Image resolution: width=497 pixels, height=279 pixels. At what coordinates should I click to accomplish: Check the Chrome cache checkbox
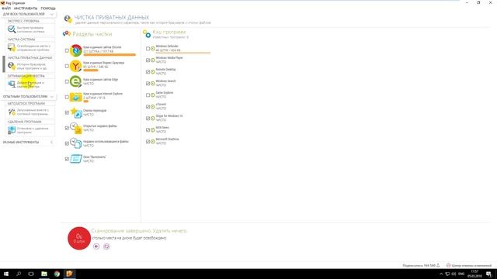click(67, 50)
